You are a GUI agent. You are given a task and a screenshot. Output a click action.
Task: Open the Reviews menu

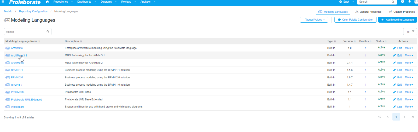point(128,2)
